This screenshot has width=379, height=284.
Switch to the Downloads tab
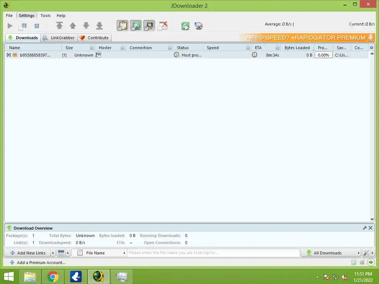pyautogui.click(x=23, y=38)
